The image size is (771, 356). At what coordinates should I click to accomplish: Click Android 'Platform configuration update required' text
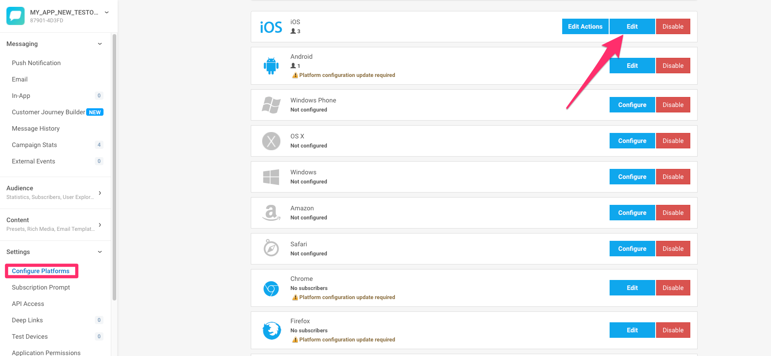pyautogui.click(x=347, y=75)
